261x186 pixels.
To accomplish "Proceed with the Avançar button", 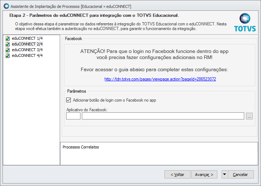I will click(x=204, y=175).
